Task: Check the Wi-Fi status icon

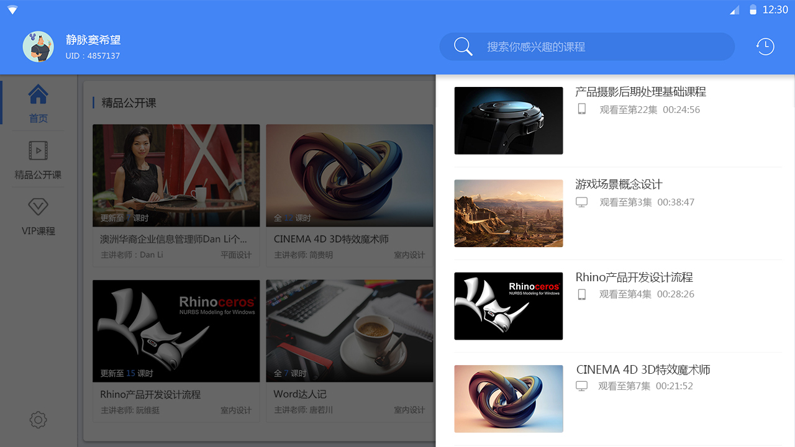Action: (12, 10)
